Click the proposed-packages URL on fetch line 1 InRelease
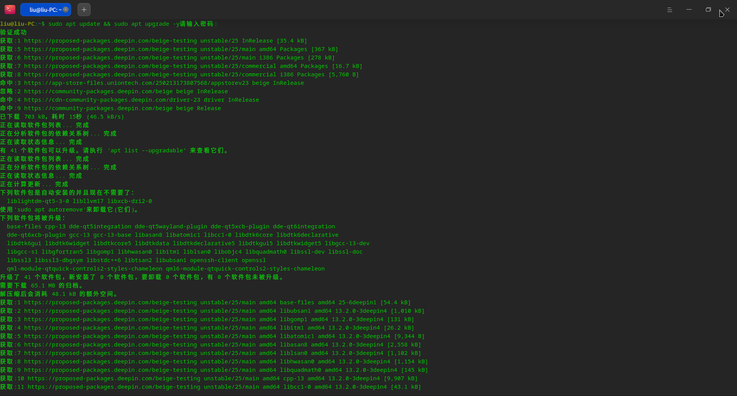Screen dimensions: 737x396 [111, 41]
